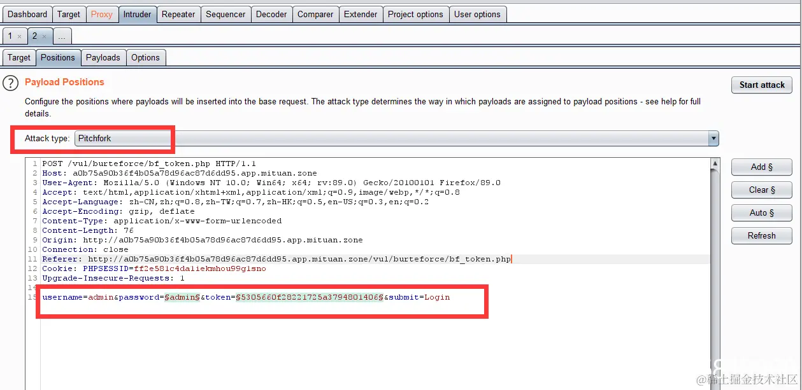Select Intruder attack tab 1
The height and width of the screenshot is (390, 802).
pos(10,36)
